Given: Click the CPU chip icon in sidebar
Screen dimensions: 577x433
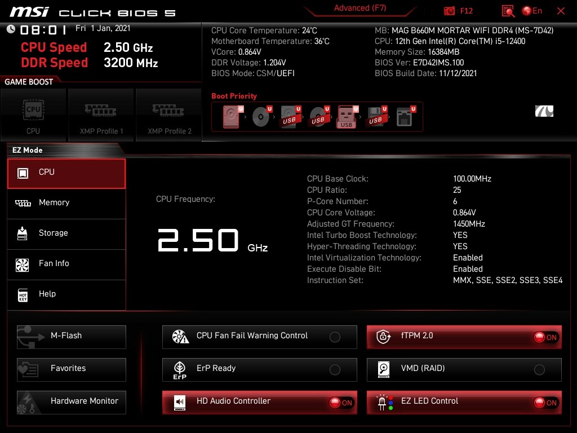Looking at the screenshot, I should 23,173.
